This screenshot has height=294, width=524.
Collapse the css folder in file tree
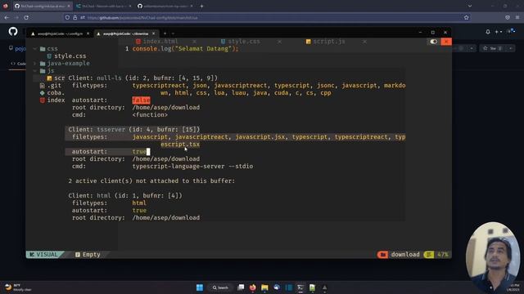click(34, 49)
